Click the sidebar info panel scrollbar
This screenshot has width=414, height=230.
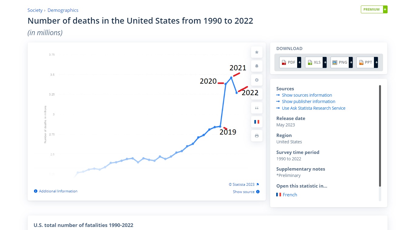380,136
